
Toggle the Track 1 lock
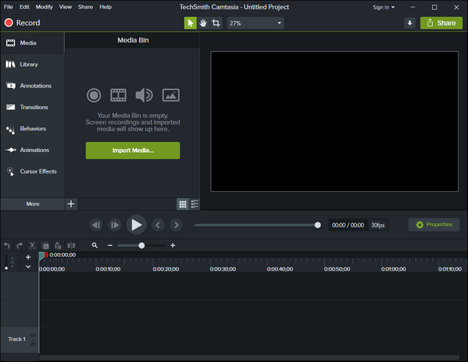click(33, 344)
